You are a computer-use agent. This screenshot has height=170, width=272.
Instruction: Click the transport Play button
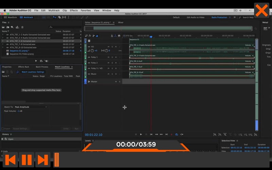point(141,134)
